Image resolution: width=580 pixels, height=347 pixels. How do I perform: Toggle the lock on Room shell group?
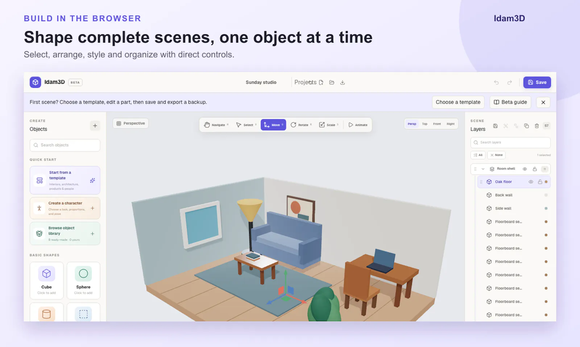(x=535, y=169)
